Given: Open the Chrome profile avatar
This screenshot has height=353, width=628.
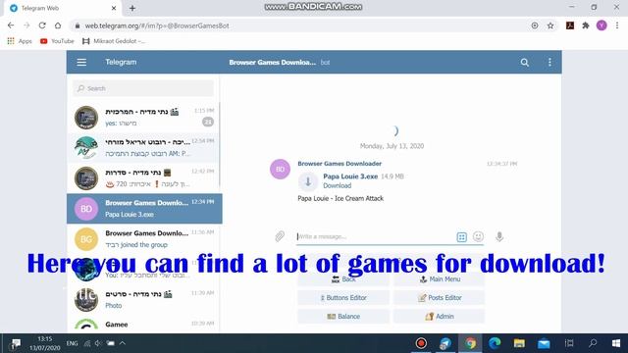Looking at the screenshot, I should (602, 25).
